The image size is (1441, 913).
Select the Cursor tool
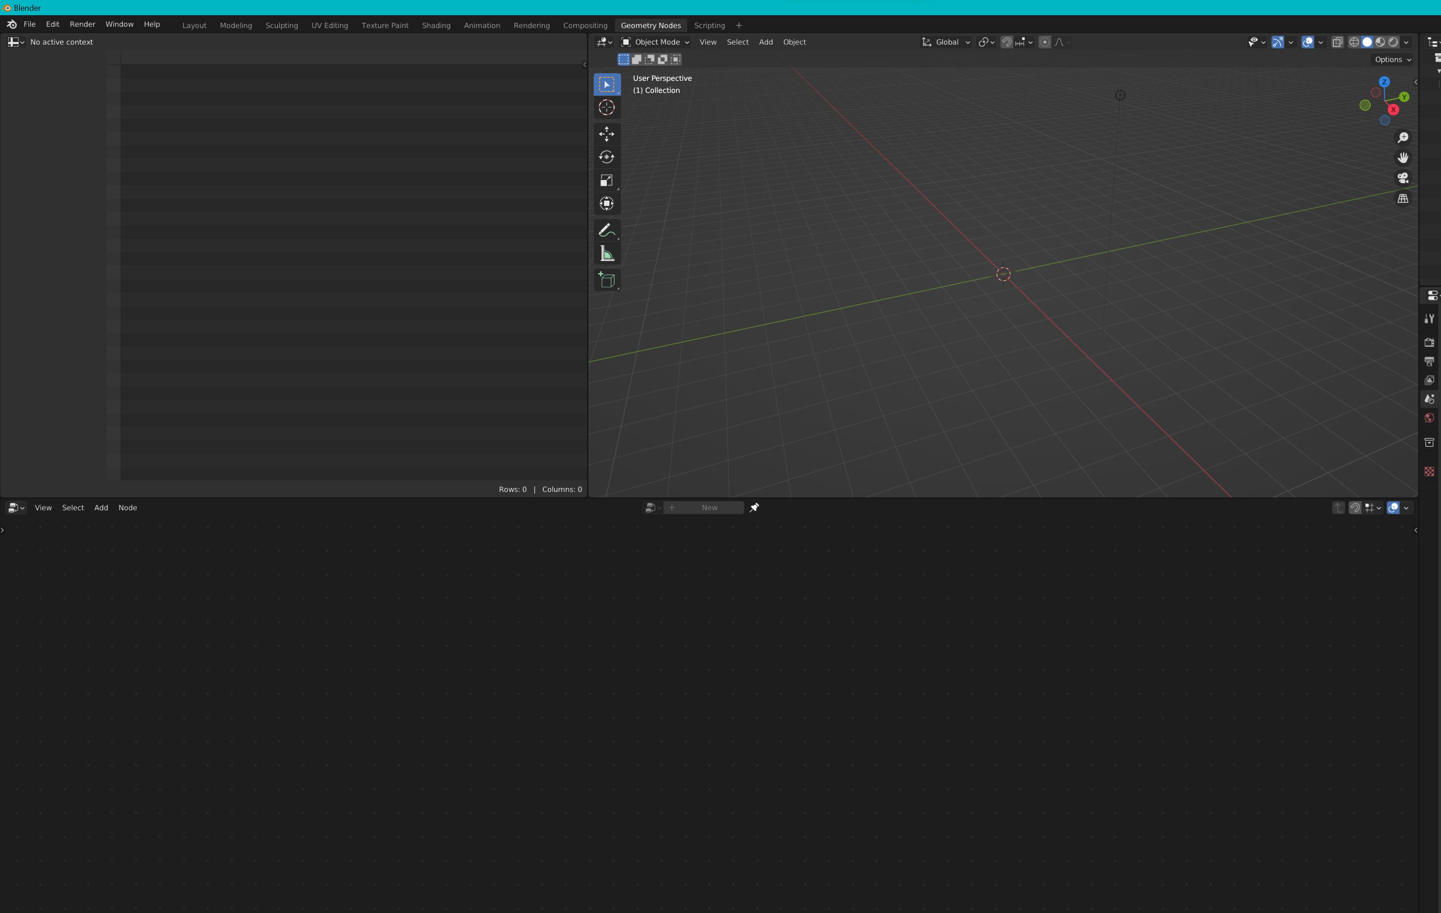click(607, 108)
